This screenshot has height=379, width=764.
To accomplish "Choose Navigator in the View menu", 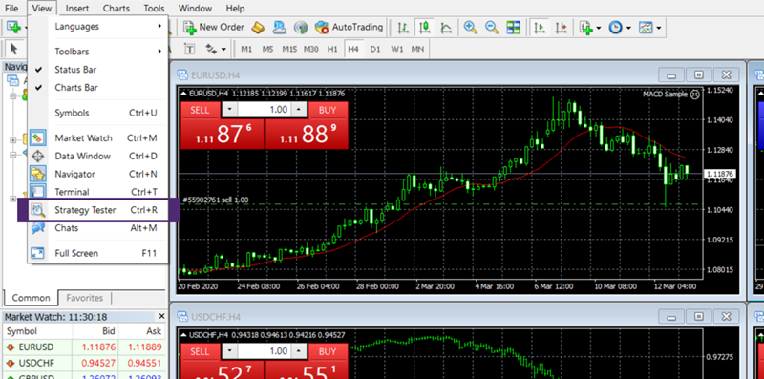I will [97, 174].
